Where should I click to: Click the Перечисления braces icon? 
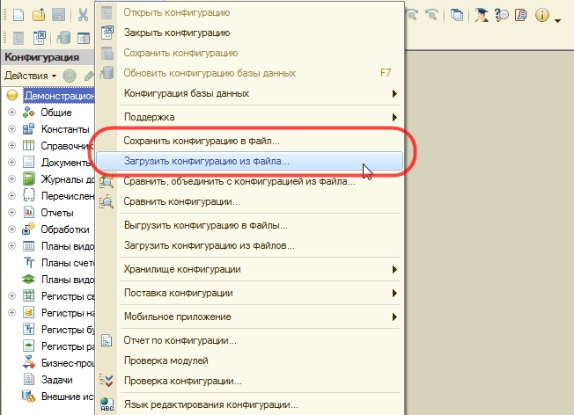(x=28, y=195)
